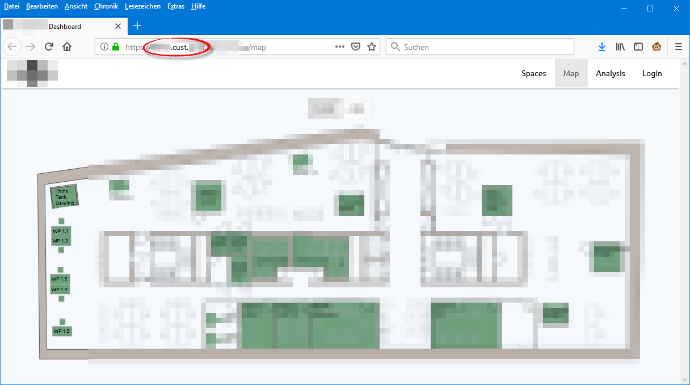Open the Lesezeichen menu

pyautogui.click(x=142, y=6)
